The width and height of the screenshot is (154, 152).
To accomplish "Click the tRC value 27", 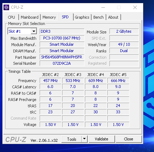I will (x=73, y=112).
